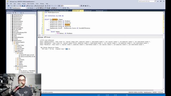Click the navigate back gear icon
This screenshot has height=96, width=171.
pos(9,6)
